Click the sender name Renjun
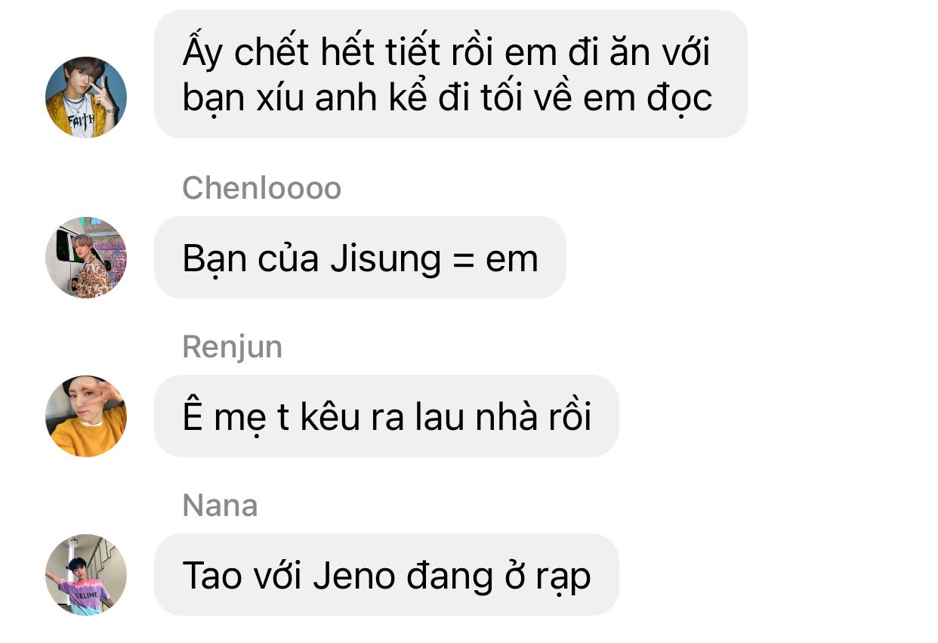The width and height of the screenshot is (938, 643). pos(233,347)
